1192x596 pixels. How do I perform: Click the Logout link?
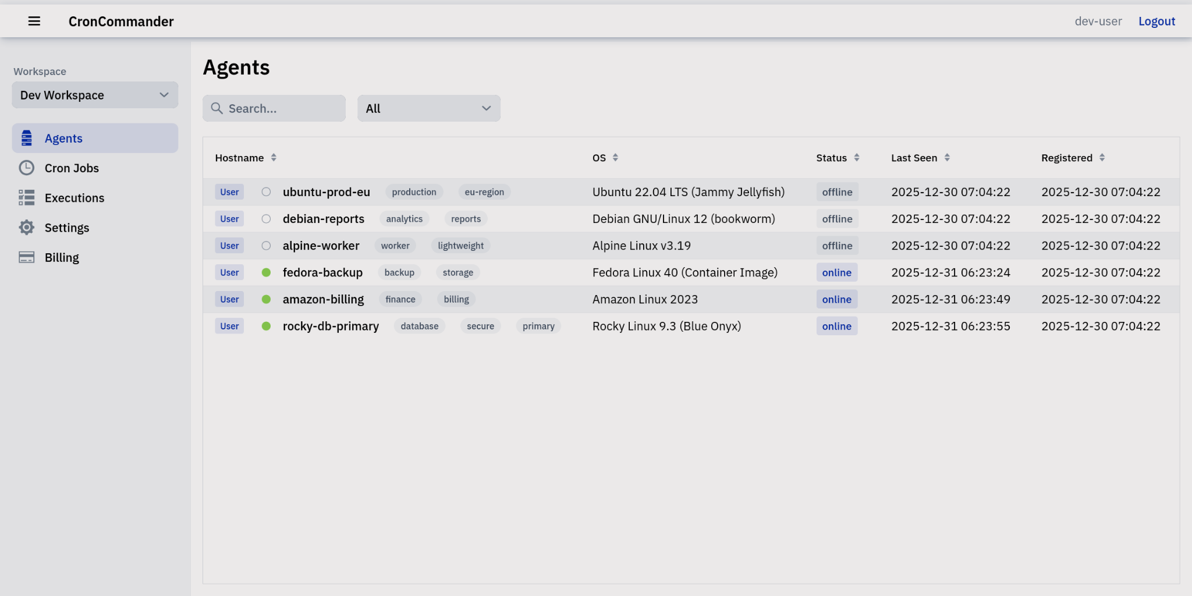[x=1156, y=21]
